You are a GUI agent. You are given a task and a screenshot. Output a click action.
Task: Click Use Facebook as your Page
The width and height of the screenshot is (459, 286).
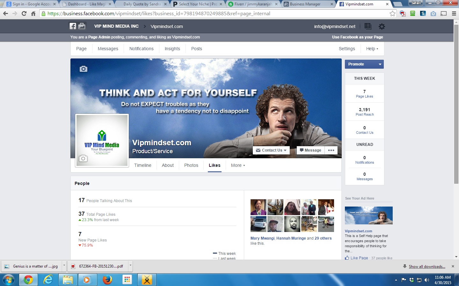tap(357, 37)
